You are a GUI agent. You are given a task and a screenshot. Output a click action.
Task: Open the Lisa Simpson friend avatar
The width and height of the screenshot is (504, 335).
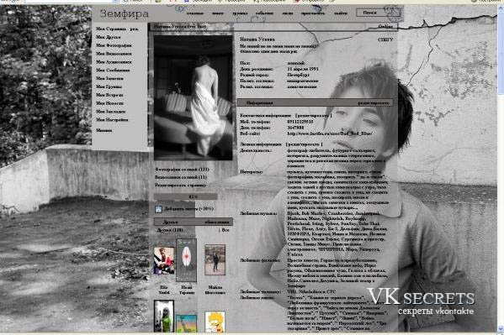pos(215,322)
